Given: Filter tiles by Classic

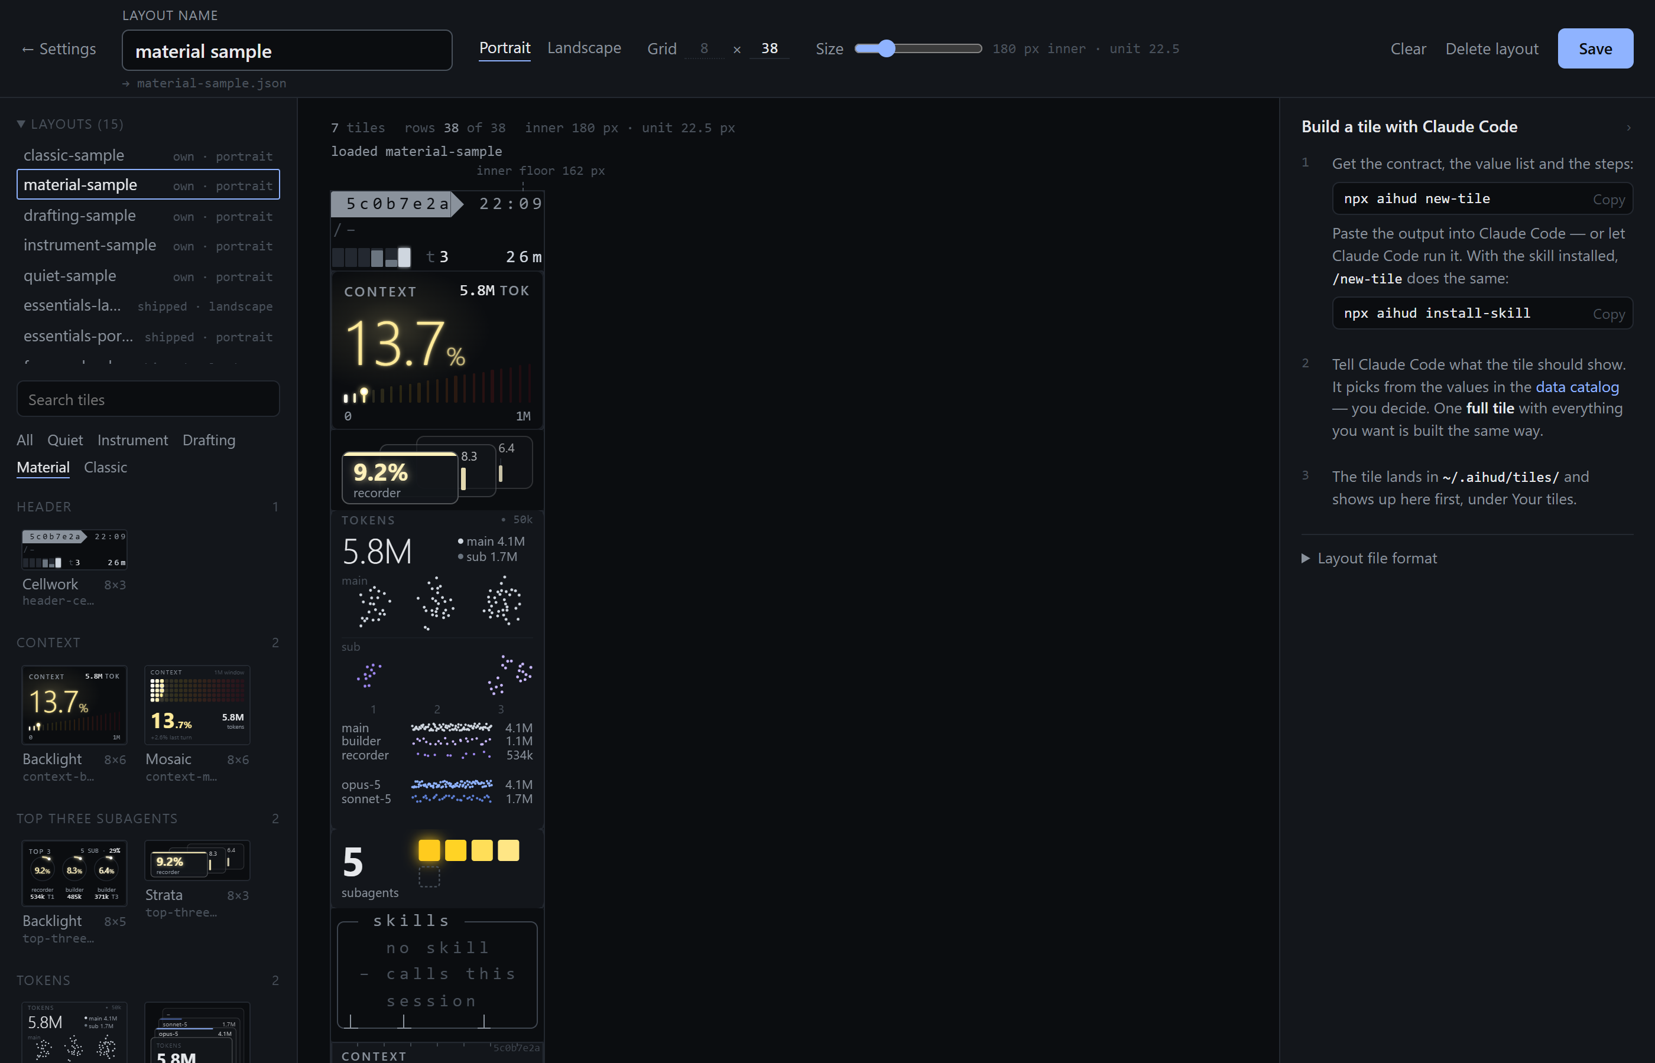Looking at the screenshot, I should [x=105, y=467].
